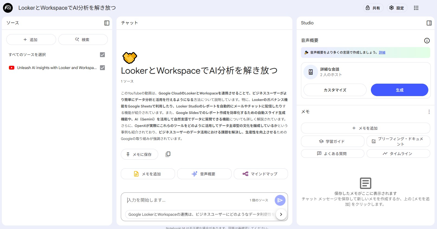This screenshot has height=229, width=437.
Task: Copy the summary with the copy icon
Action: 168,154
